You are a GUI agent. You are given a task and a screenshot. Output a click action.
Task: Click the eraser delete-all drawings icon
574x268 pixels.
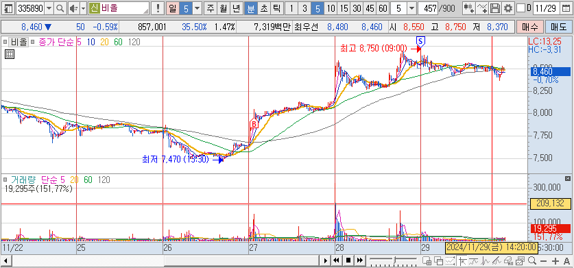click(x=508, y=260)
